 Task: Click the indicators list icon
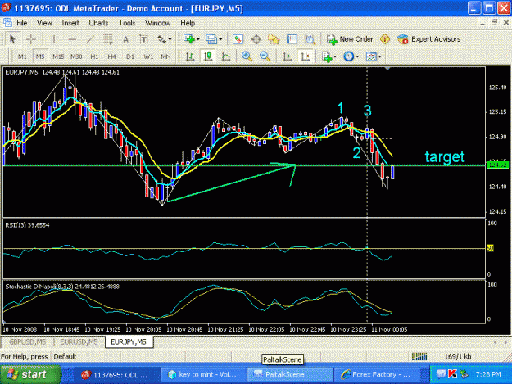[x=327, y=56]
